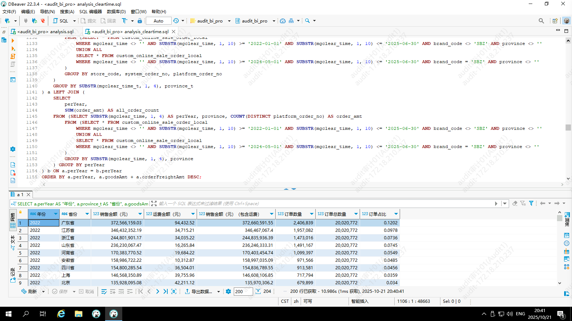Click the fetch size input showing 200
Screen dimensions: 572x321
[x=243, y=291]
